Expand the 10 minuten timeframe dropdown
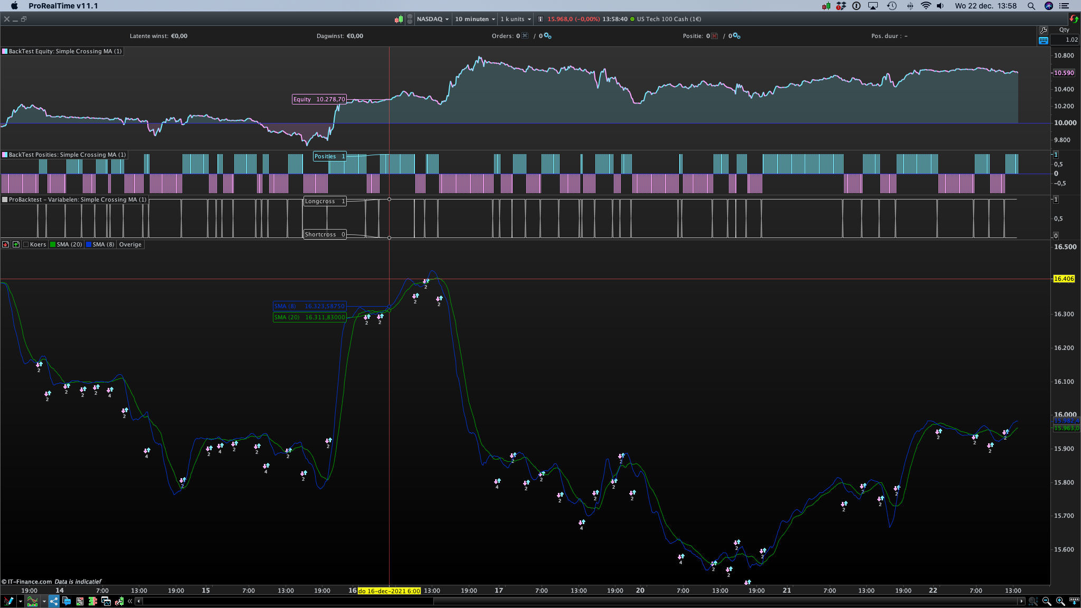The width and height of the screenshot is (1081, 608). pos(475,19)
